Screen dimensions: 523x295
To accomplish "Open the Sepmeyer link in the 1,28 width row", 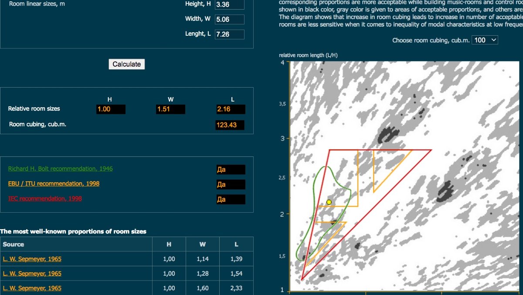I will (32, 274).
